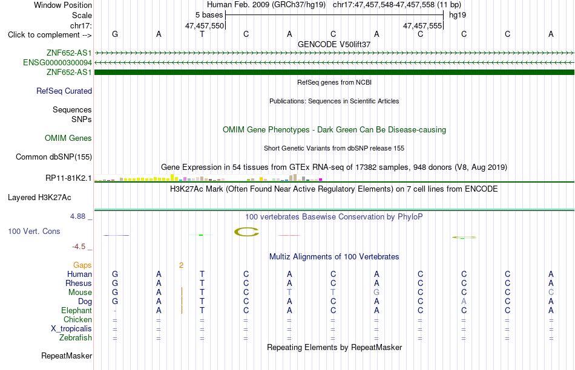Click the Common dbSNP(155) track label
This screenshot has width=575, height=370.
tap(54, 157)
